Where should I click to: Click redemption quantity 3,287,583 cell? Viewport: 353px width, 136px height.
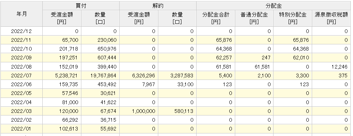point(177,76)
